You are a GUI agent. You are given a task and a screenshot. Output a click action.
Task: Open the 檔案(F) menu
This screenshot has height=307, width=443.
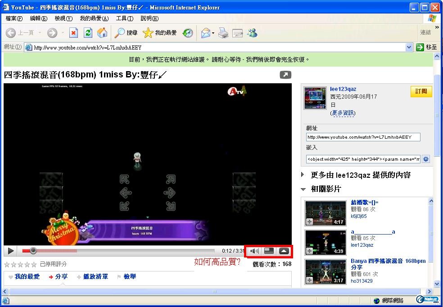[x=14, y=18]
